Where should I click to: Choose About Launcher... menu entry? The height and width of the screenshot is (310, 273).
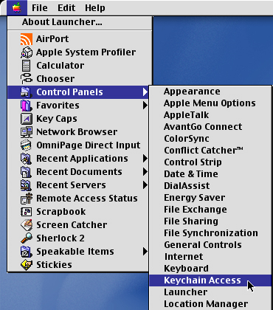coord(80,22)
